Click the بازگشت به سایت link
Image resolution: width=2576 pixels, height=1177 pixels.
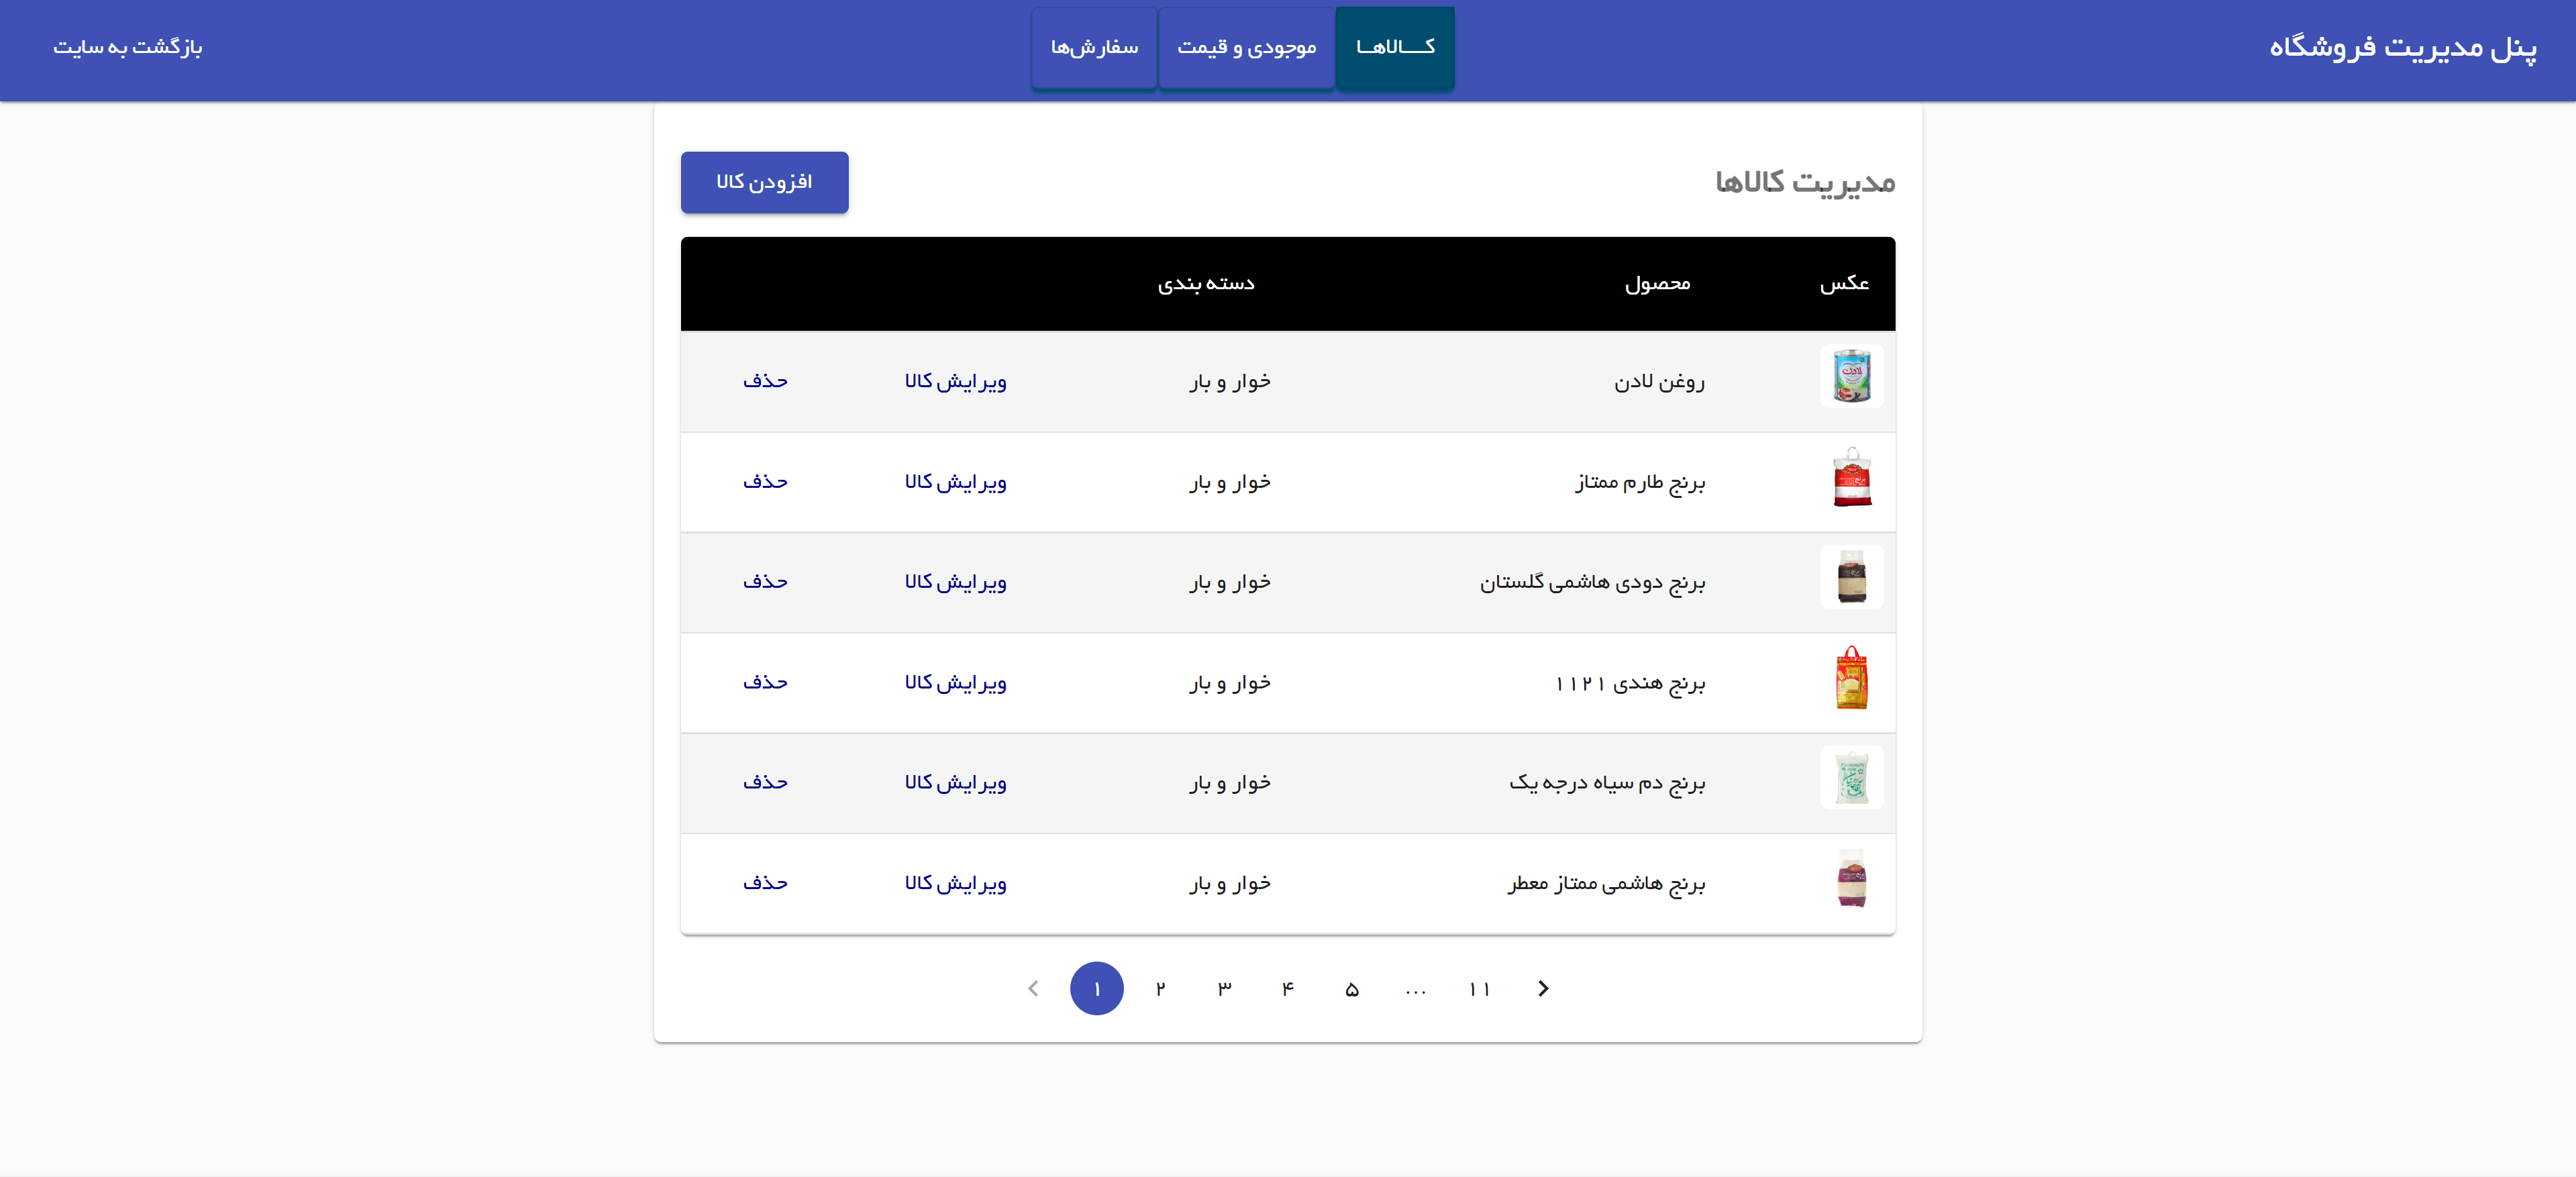128,47
